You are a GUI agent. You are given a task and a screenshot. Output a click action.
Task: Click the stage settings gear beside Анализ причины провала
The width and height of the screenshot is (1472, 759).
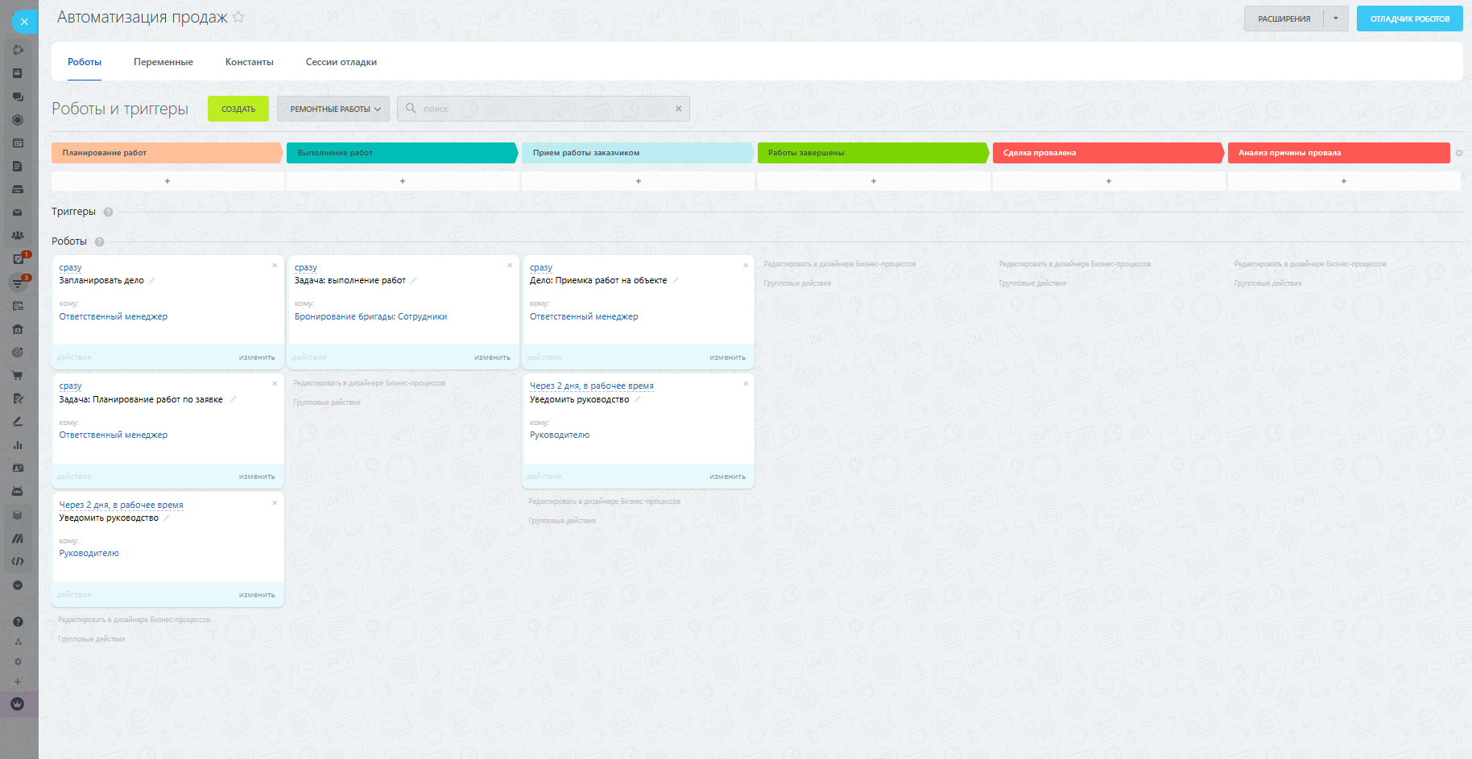(x=1459, y=153)
